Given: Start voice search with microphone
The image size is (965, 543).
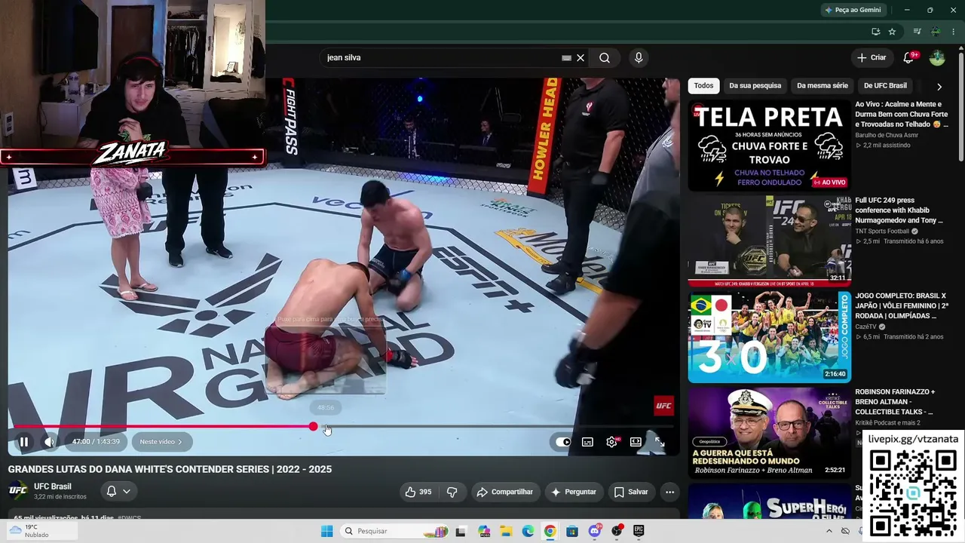Looking at the screenshot, I should [x=639, y=58].
